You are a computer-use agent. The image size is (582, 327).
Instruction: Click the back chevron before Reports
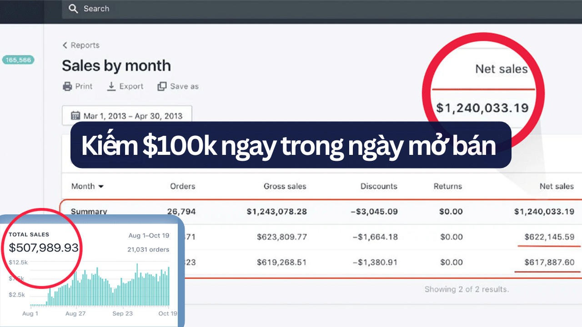point(65,45)
